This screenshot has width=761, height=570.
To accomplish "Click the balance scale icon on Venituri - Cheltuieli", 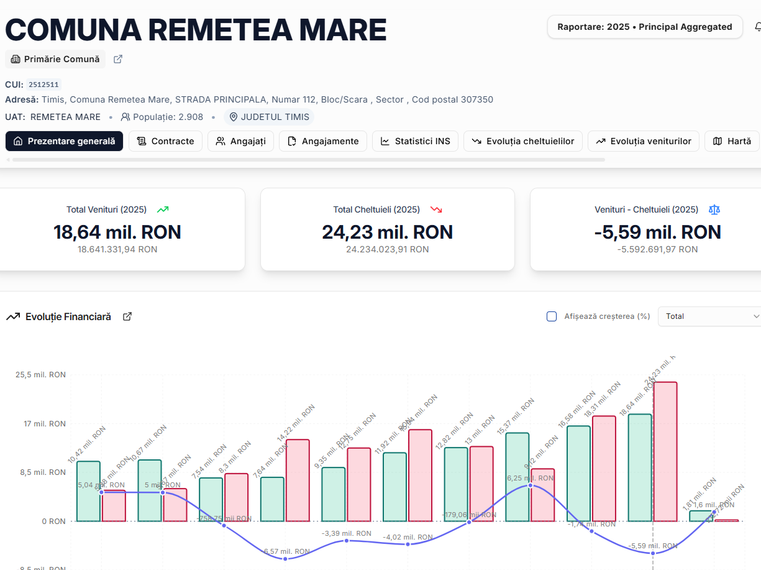I will point(714,209).
